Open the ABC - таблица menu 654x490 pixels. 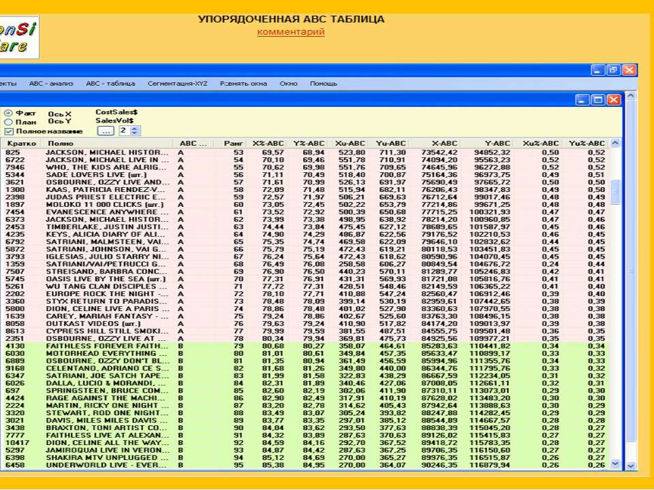(x=110, y=83)
